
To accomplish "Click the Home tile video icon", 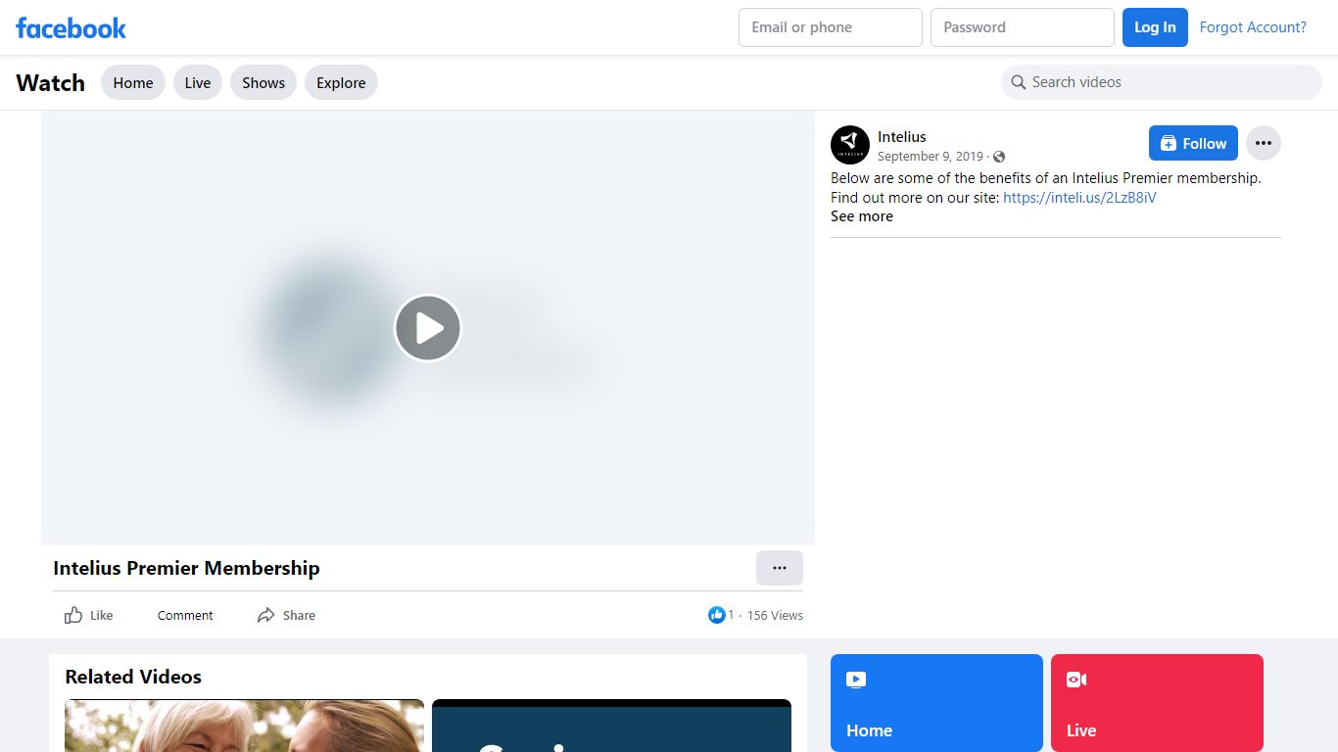I will point(856,680).
